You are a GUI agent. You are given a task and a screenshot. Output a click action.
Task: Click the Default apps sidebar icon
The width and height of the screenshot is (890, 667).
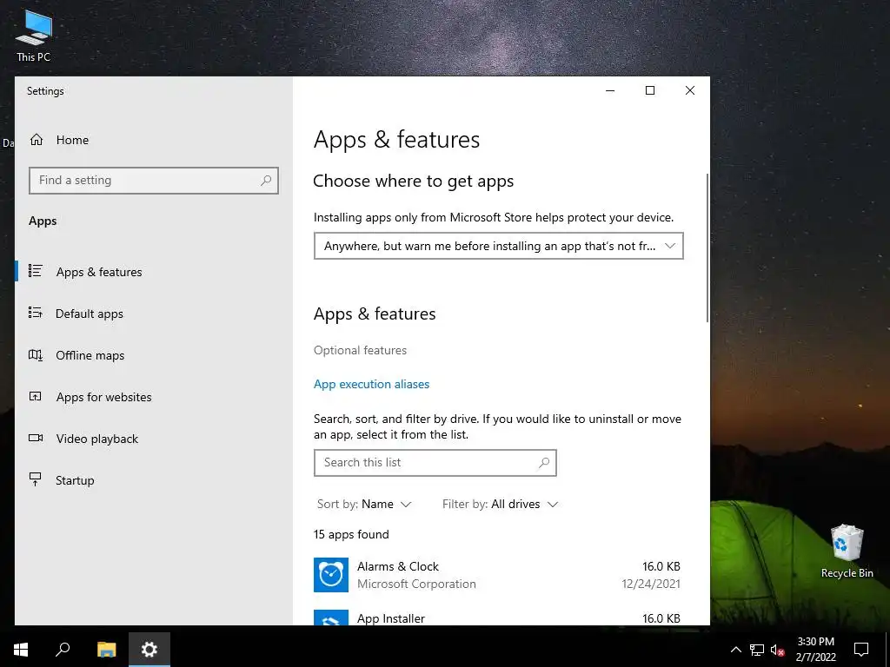(35, 313)
